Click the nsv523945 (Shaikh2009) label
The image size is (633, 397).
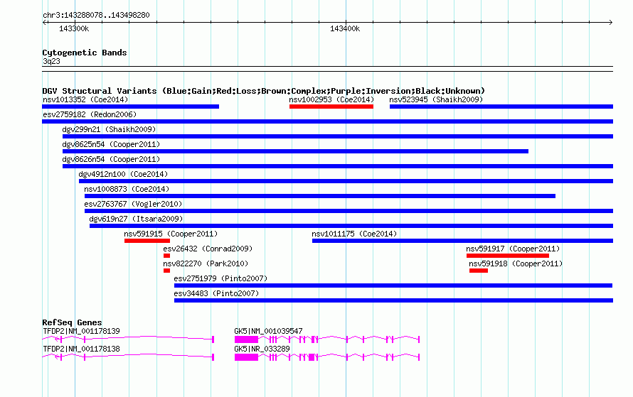tap(436, 99)
